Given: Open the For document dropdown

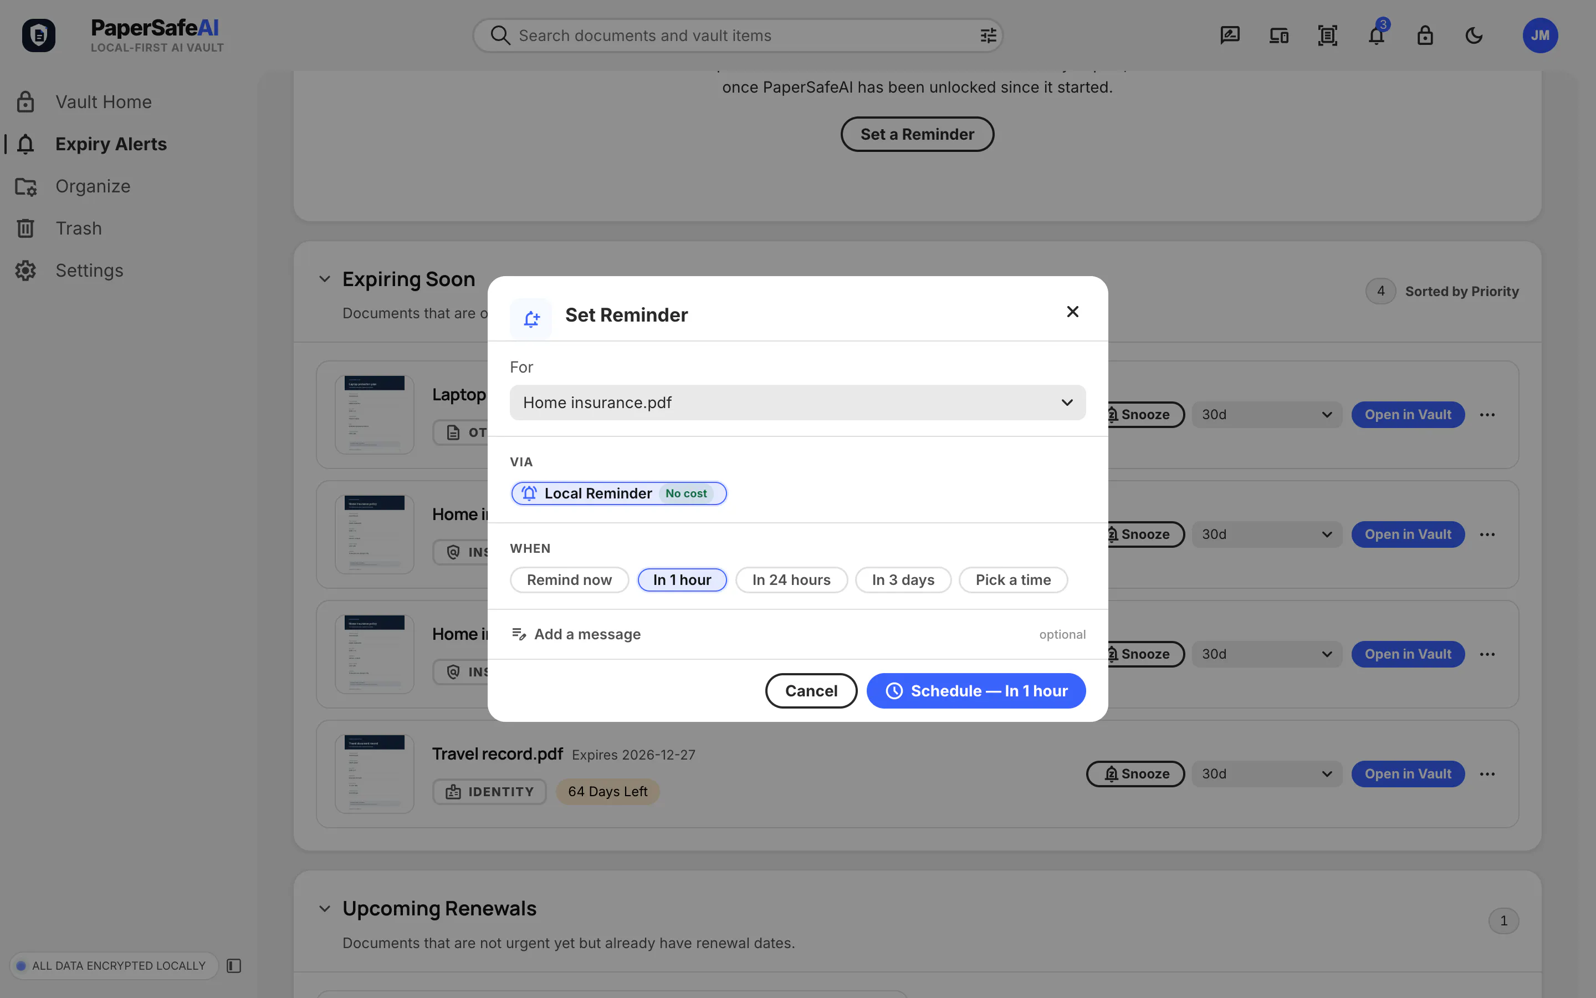Looking at the screenshot, I should click(x=797, y=403).
